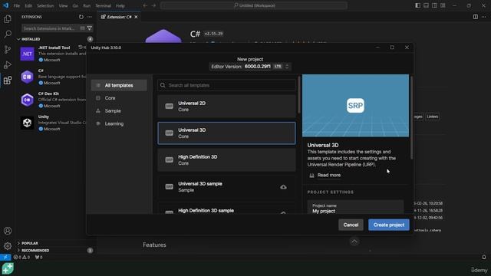Open the Extensions panel more actions menu
The width and height of the screenshot is (491, 276).
pyautogui.click(x=90, y=17)
